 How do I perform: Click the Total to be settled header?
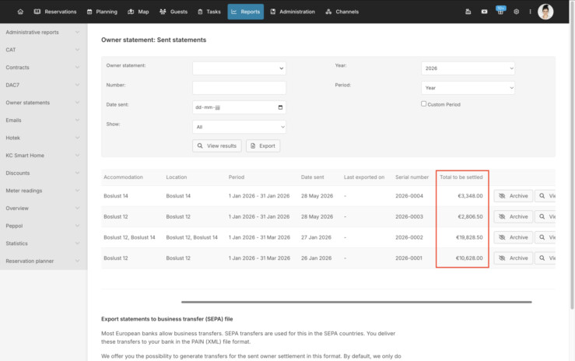tap(461, 177)
